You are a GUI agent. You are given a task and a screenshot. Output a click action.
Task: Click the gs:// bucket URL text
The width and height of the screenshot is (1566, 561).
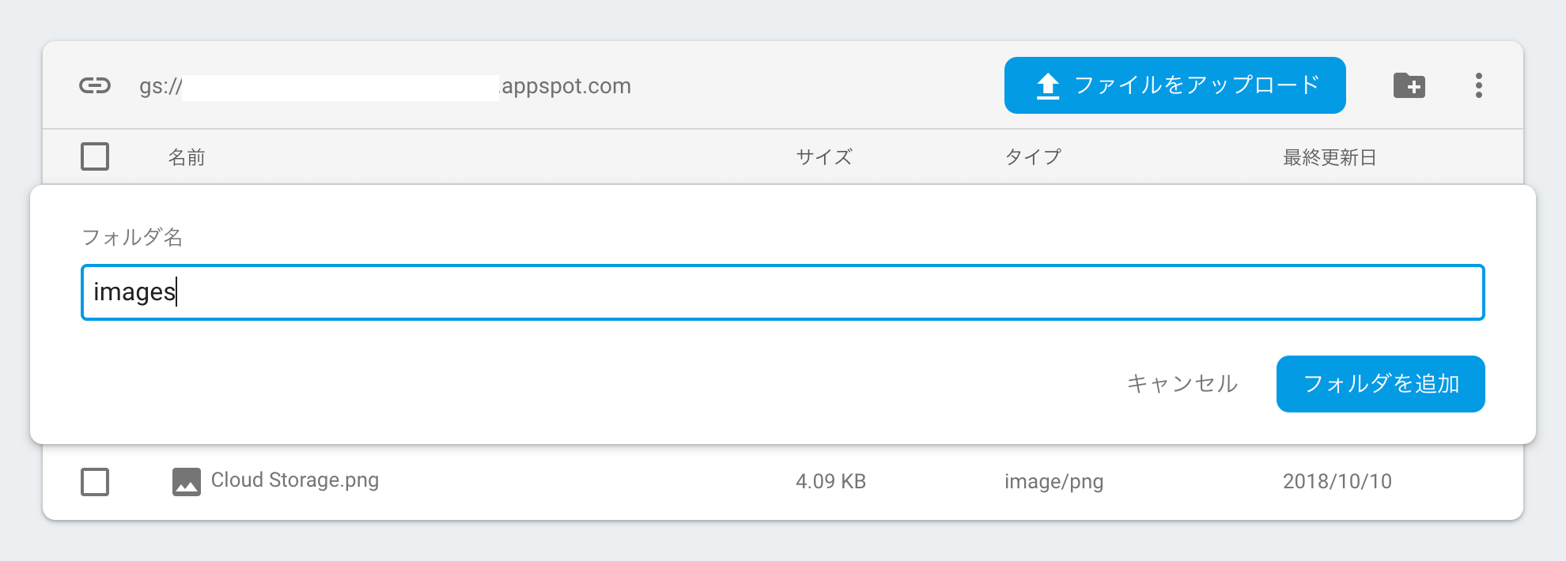click(385, 85)
